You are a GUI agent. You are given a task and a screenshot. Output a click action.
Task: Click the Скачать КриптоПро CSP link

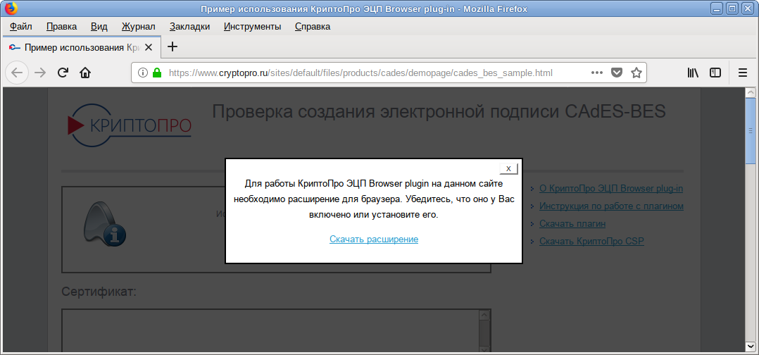(591, 241)
